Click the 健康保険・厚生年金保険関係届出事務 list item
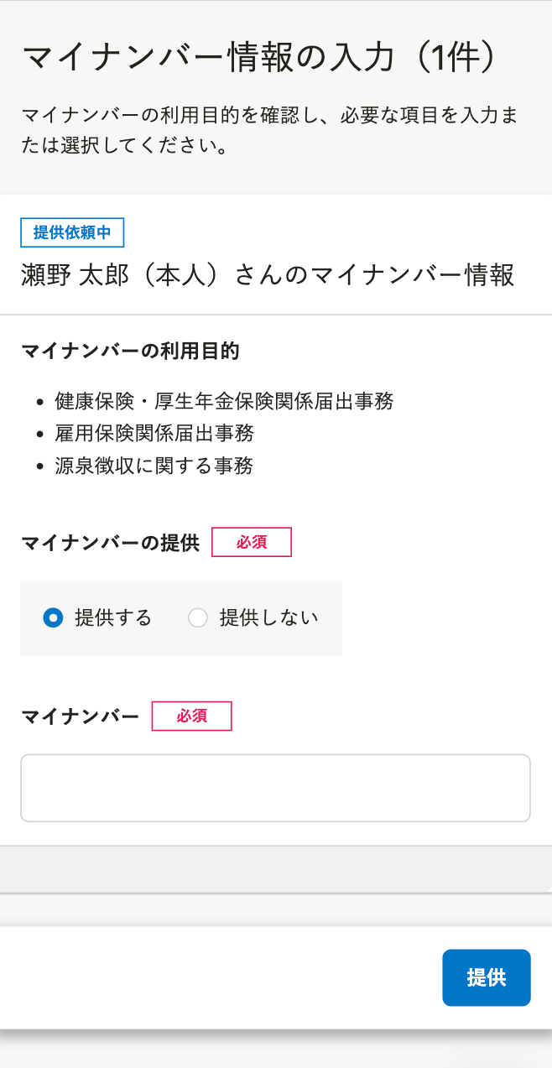 [x=224, y=401]
